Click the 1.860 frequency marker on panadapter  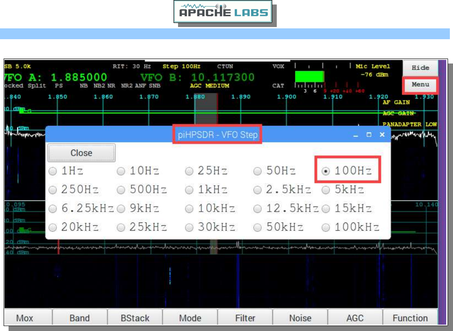point(103,97)
